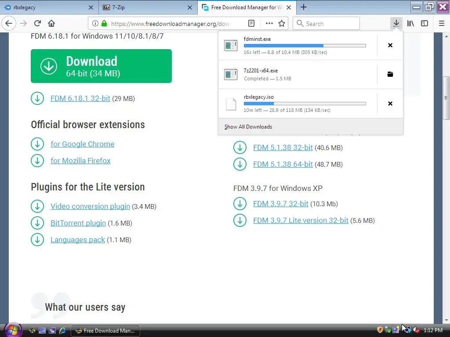Open the BitTorrent plugin link
Image resolution: width=450 pixels, height=337 pixels.
click(x=78, y=223)
